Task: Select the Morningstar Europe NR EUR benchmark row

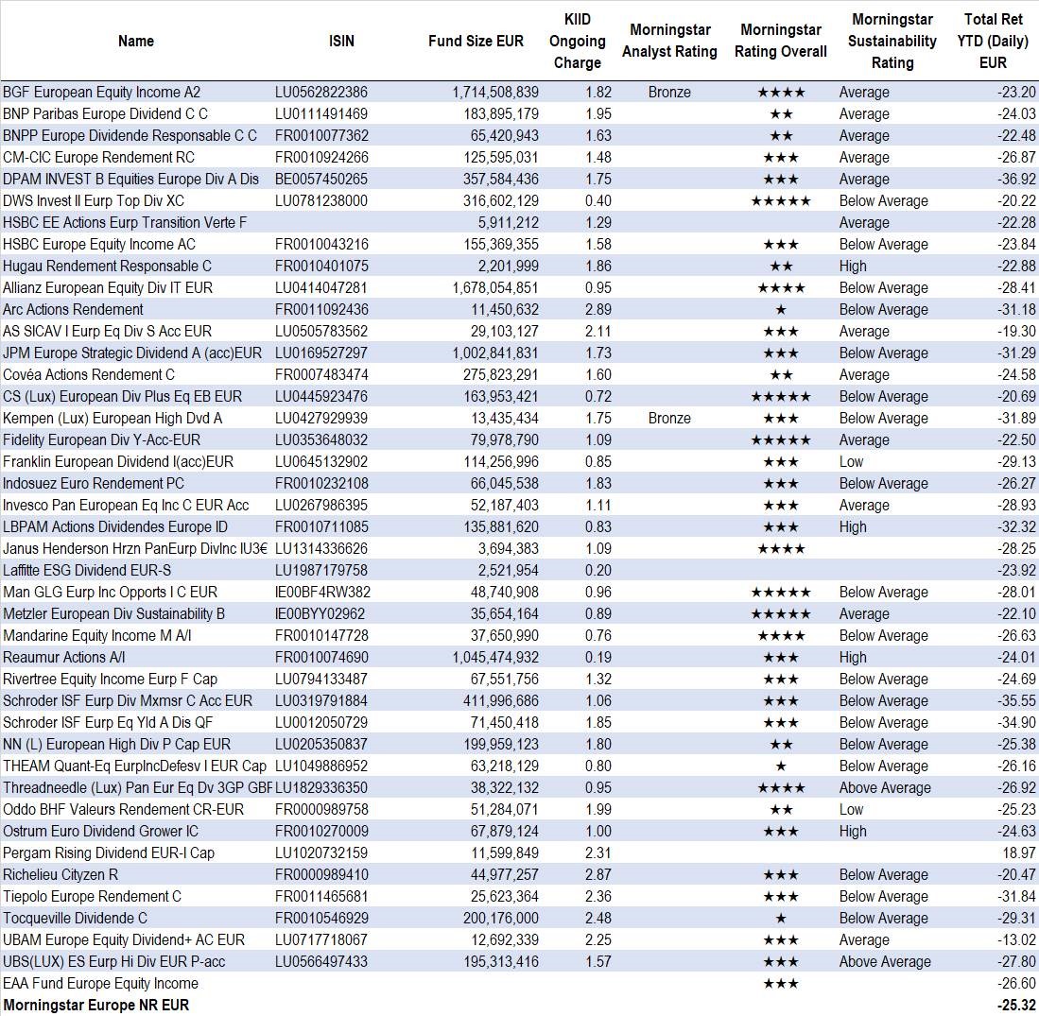Action: [96, 1006]
